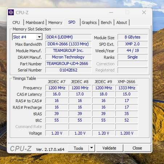Click the empty Command Rate cell under JEDEC #7
164x164 pixels.
[x=57, y=127]
